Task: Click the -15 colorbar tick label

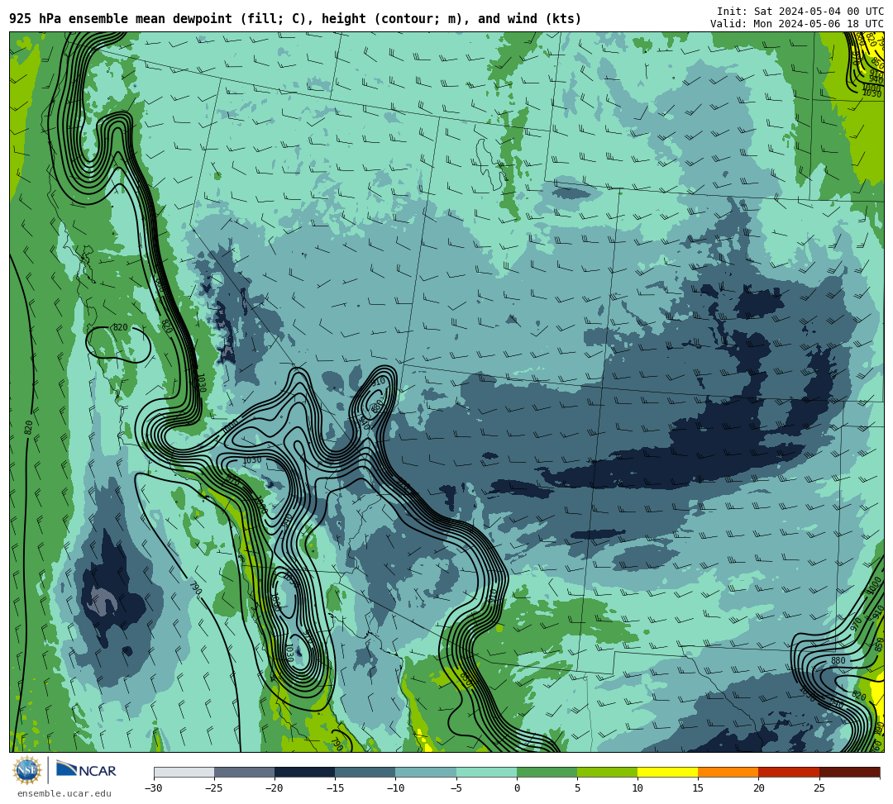Action: tap(335, 788)
